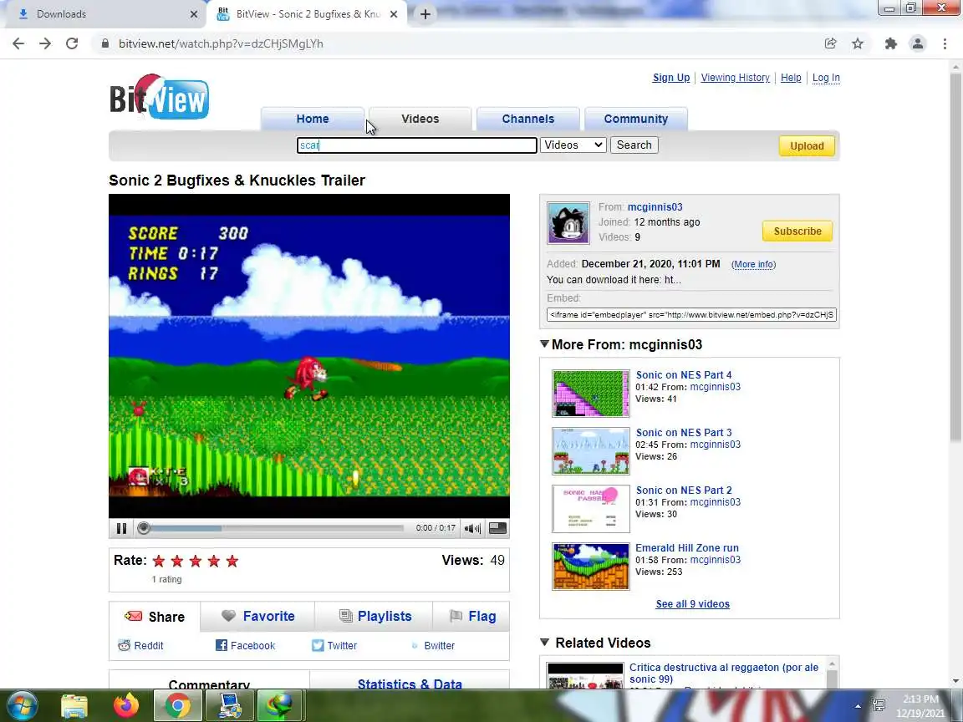Screen dimensions: 963x722
Task: Open Sonic on NES Part 4 thumbnail
Action: tap(591, 393)
